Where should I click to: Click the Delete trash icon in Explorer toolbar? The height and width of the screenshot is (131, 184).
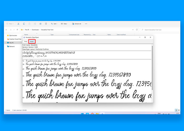click(x=46, y=24)
